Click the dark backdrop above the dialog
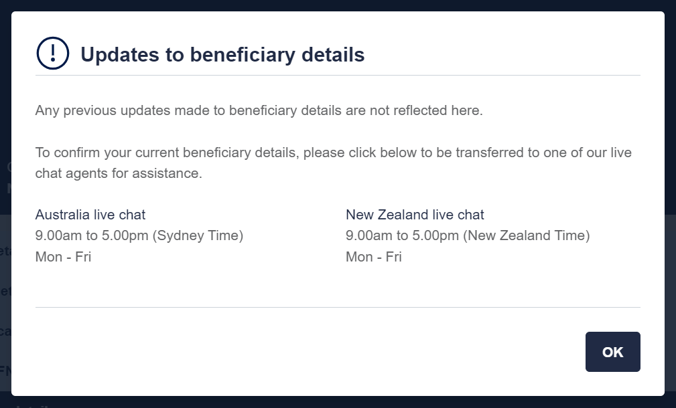The height and width of the screenshot is (408, 676). tap(338, 5)
